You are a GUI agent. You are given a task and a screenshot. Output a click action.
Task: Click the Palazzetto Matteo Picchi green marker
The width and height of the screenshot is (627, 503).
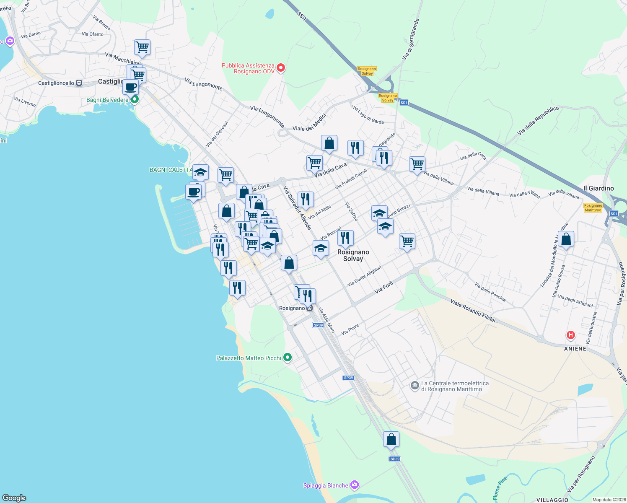(x=288, y=357)
